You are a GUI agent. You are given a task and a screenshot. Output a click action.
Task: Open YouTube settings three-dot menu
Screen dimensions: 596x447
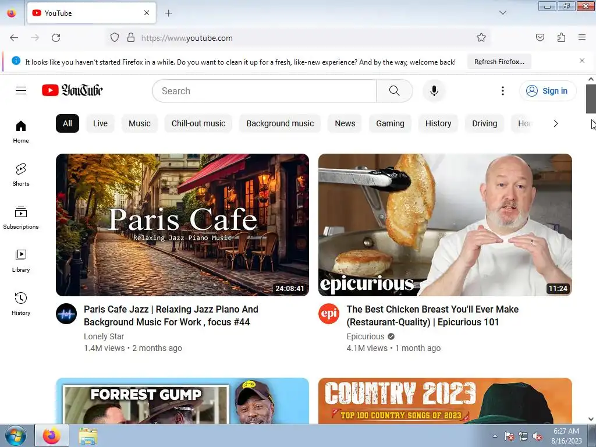(x=502, y=91)
